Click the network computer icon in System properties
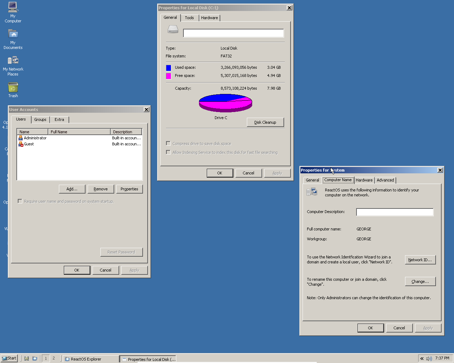 [312, 192]
